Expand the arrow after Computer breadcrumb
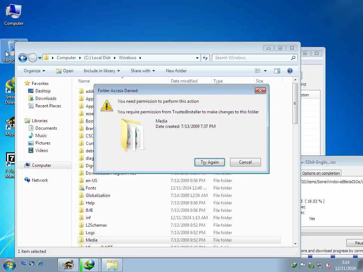This screenshot has width=363, height=272. coord(80,58)
